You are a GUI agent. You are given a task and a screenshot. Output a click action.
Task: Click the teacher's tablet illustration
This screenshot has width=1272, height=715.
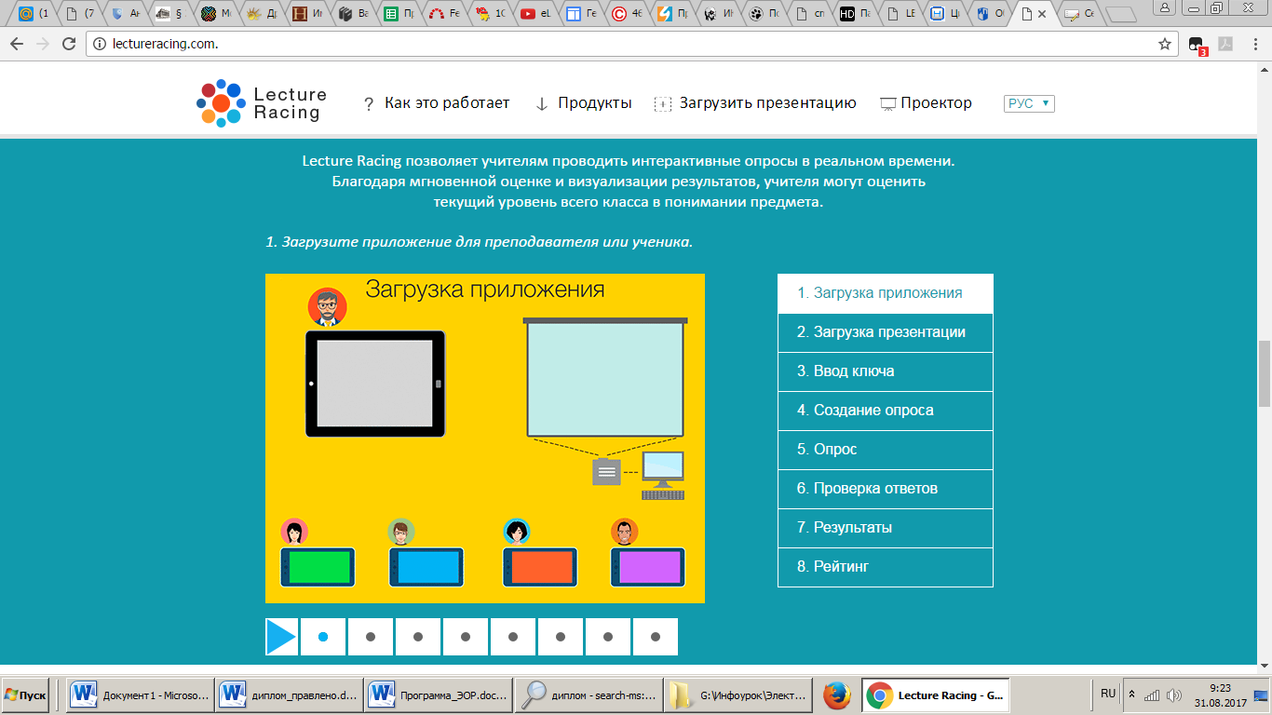[x=375, y=384]
